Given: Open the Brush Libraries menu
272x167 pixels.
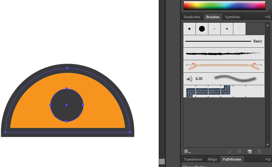Looking at the screenshot, I should (x=187, y=151).
